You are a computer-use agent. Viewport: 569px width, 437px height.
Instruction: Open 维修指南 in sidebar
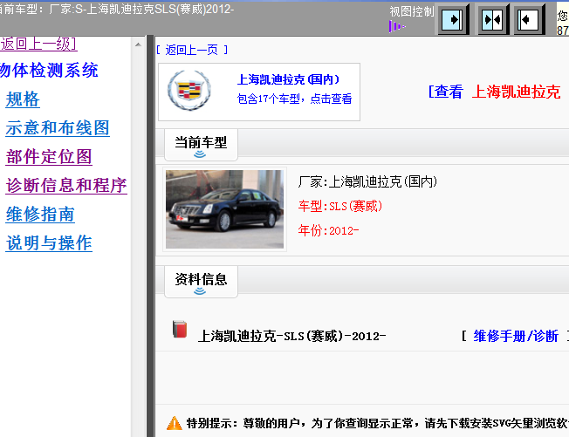click(x=40, y=214)
